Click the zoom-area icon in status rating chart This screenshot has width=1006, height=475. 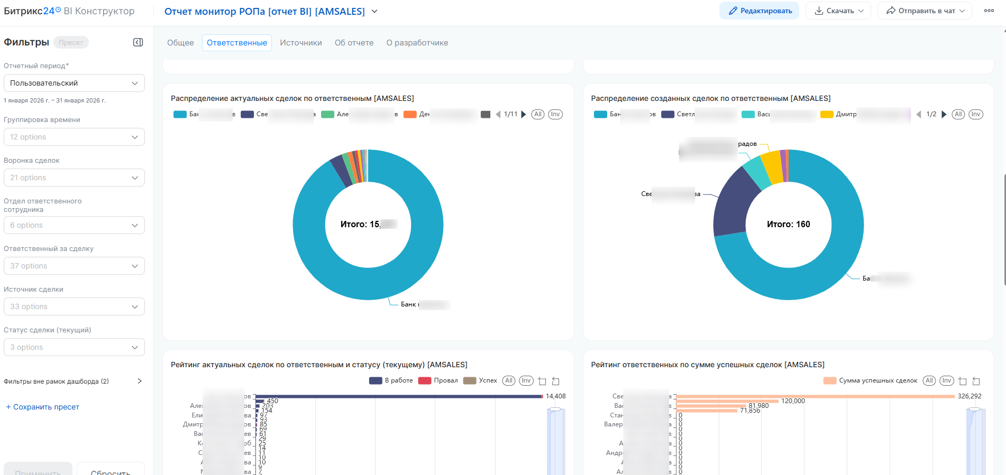pyautogui.click(x=542, y=381)
